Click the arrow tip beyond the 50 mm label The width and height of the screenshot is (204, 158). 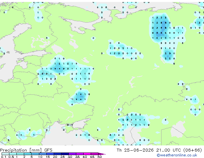tap(102, 154)
